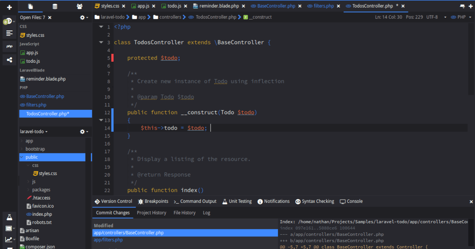Open the Log tab
This screenshot has height=249, width=475.
point(207,213)
